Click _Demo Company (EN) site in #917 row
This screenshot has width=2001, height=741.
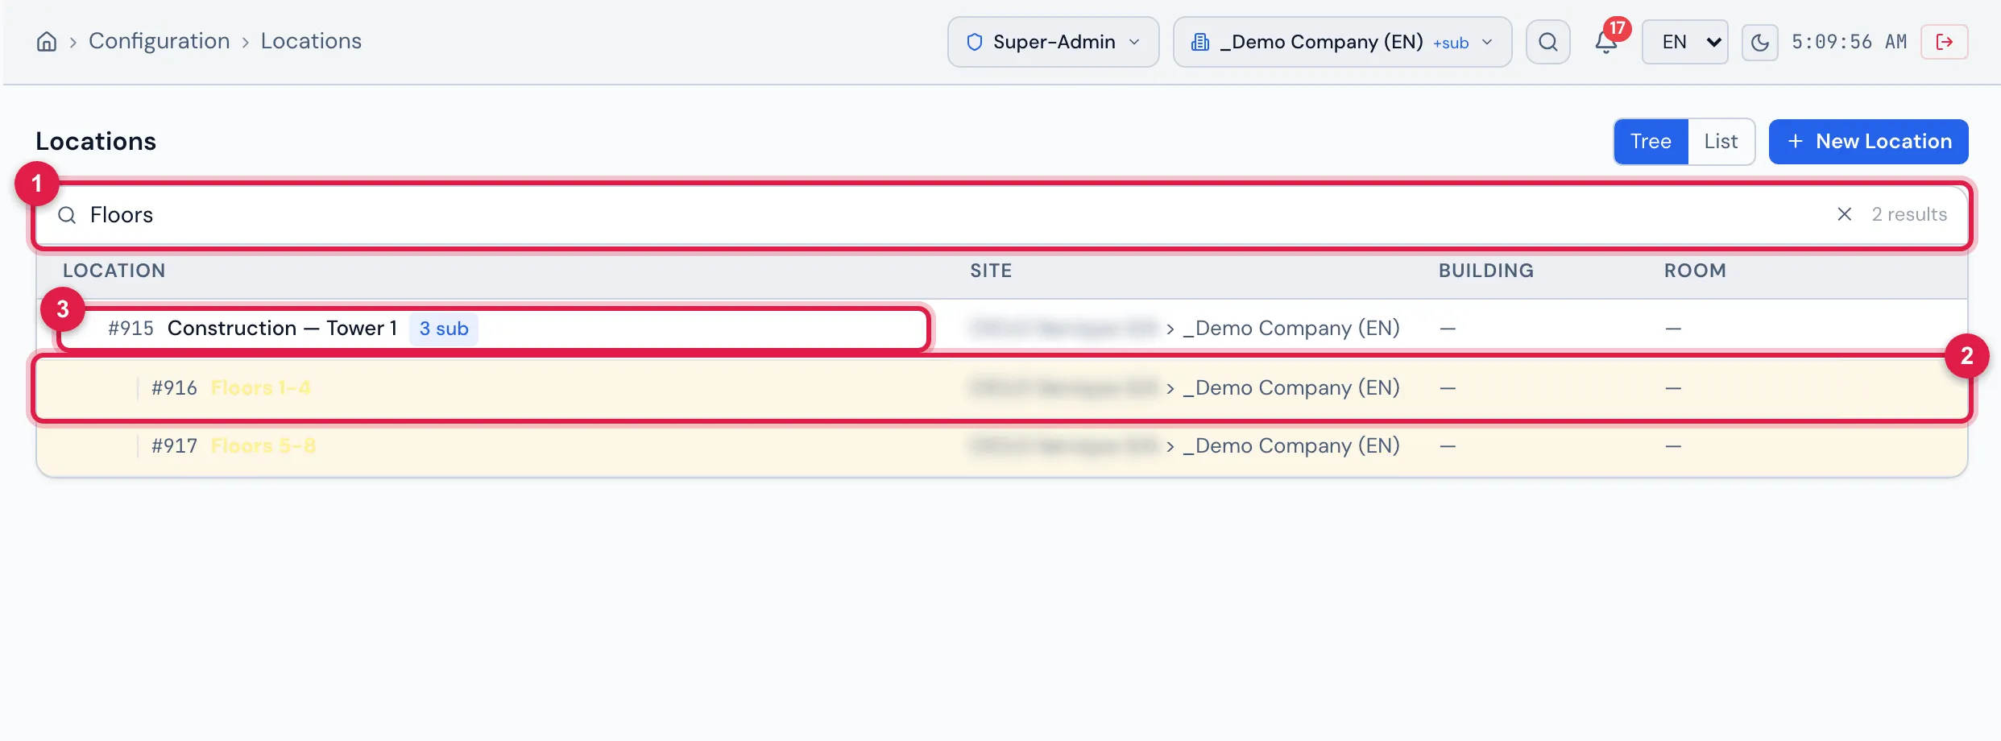(1291, 446)
